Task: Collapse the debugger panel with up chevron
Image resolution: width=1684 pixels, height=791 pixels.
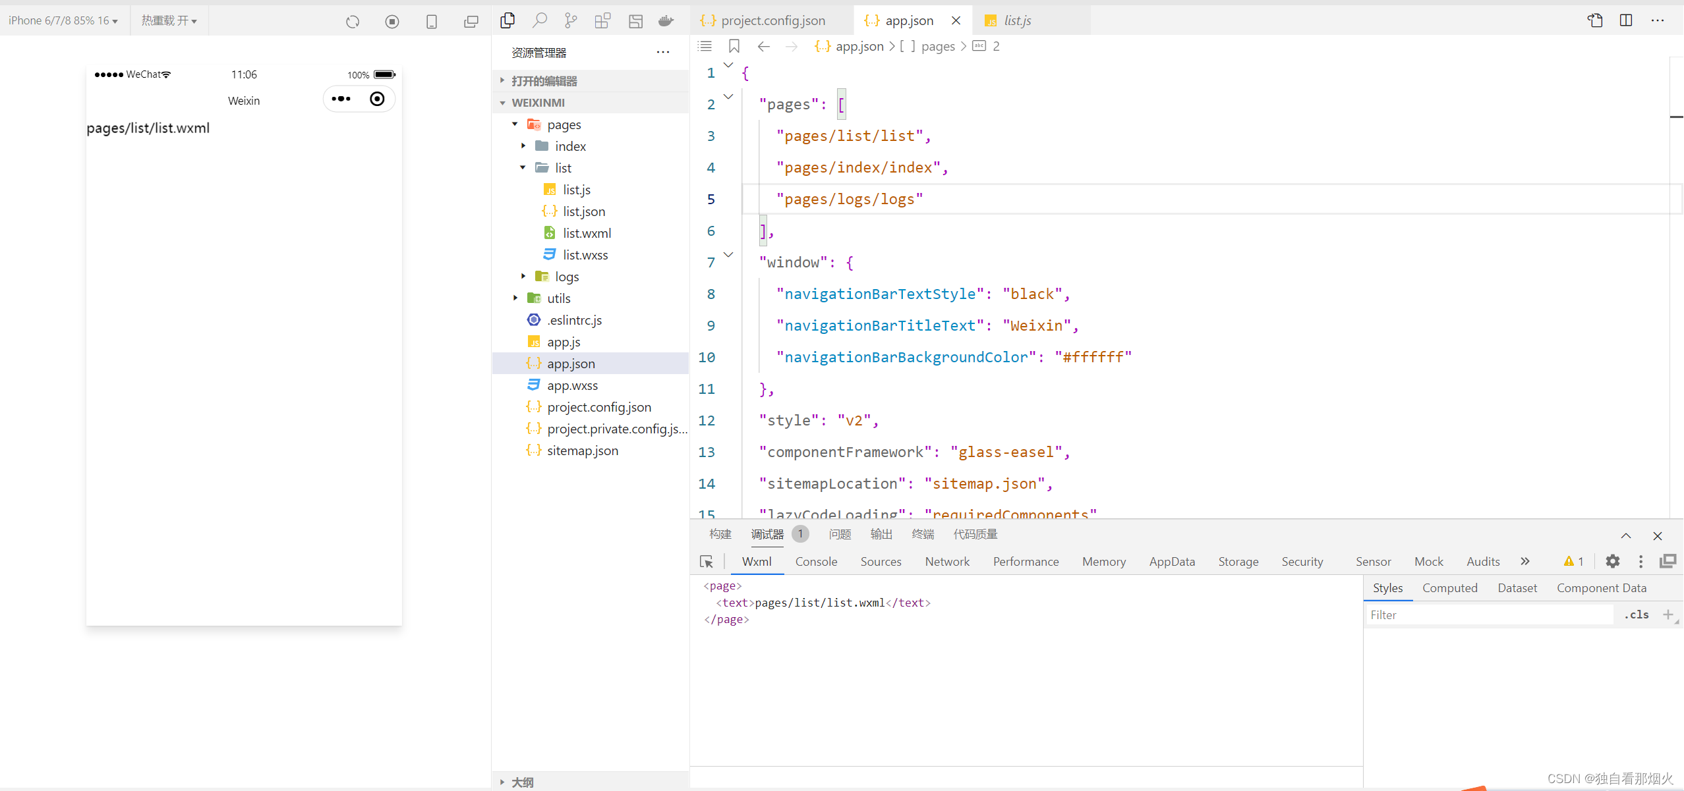Action: (1626, 535)
